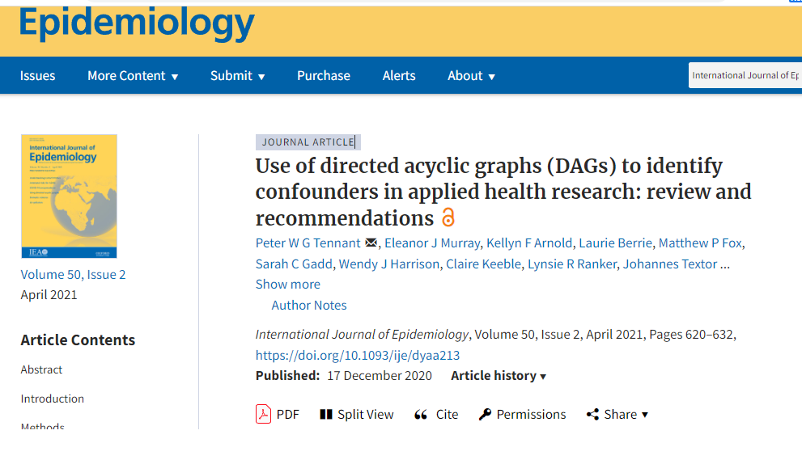Expand the Article history dropdown

click(x=499, y=376)
